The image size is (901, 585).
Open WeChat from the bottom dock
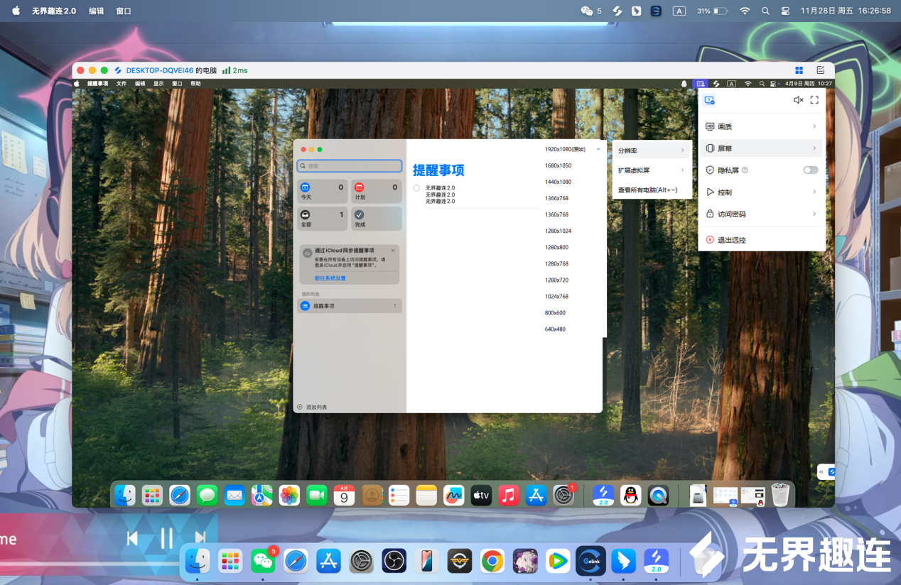tap(263, 561)
